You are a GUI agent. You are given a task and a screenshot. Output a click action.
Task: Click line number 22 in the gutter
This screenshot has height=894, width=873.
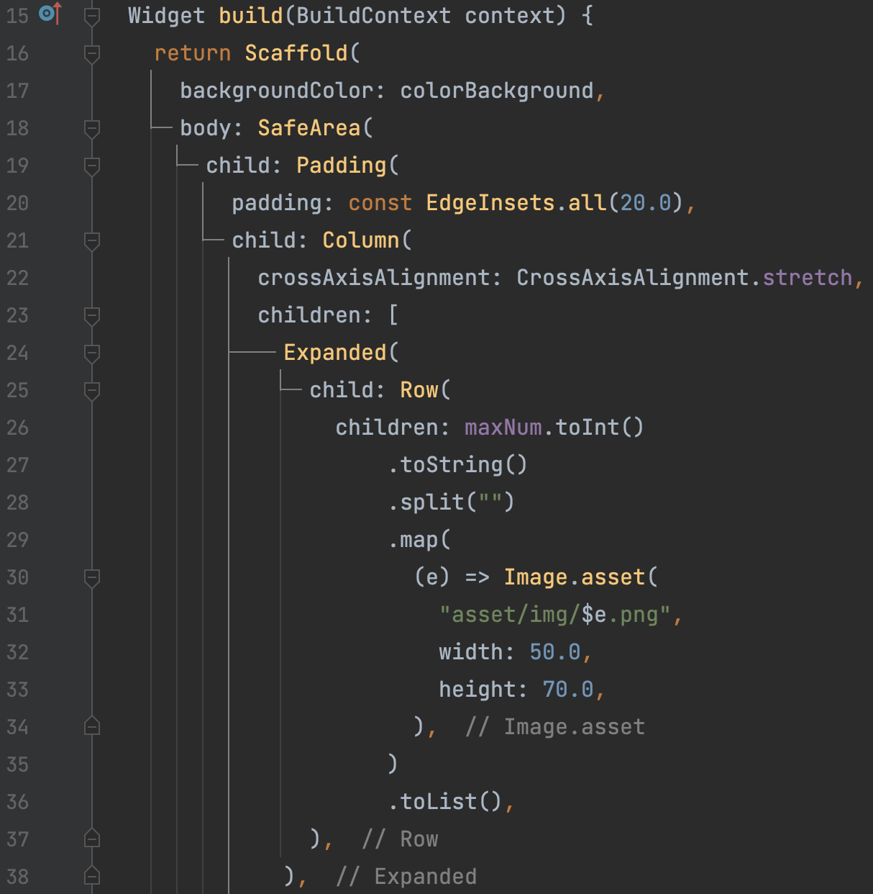[17, 278]
